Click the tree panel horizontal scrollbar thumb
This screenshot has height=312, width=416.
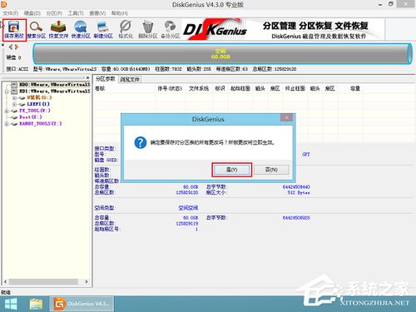click(43, 282)
